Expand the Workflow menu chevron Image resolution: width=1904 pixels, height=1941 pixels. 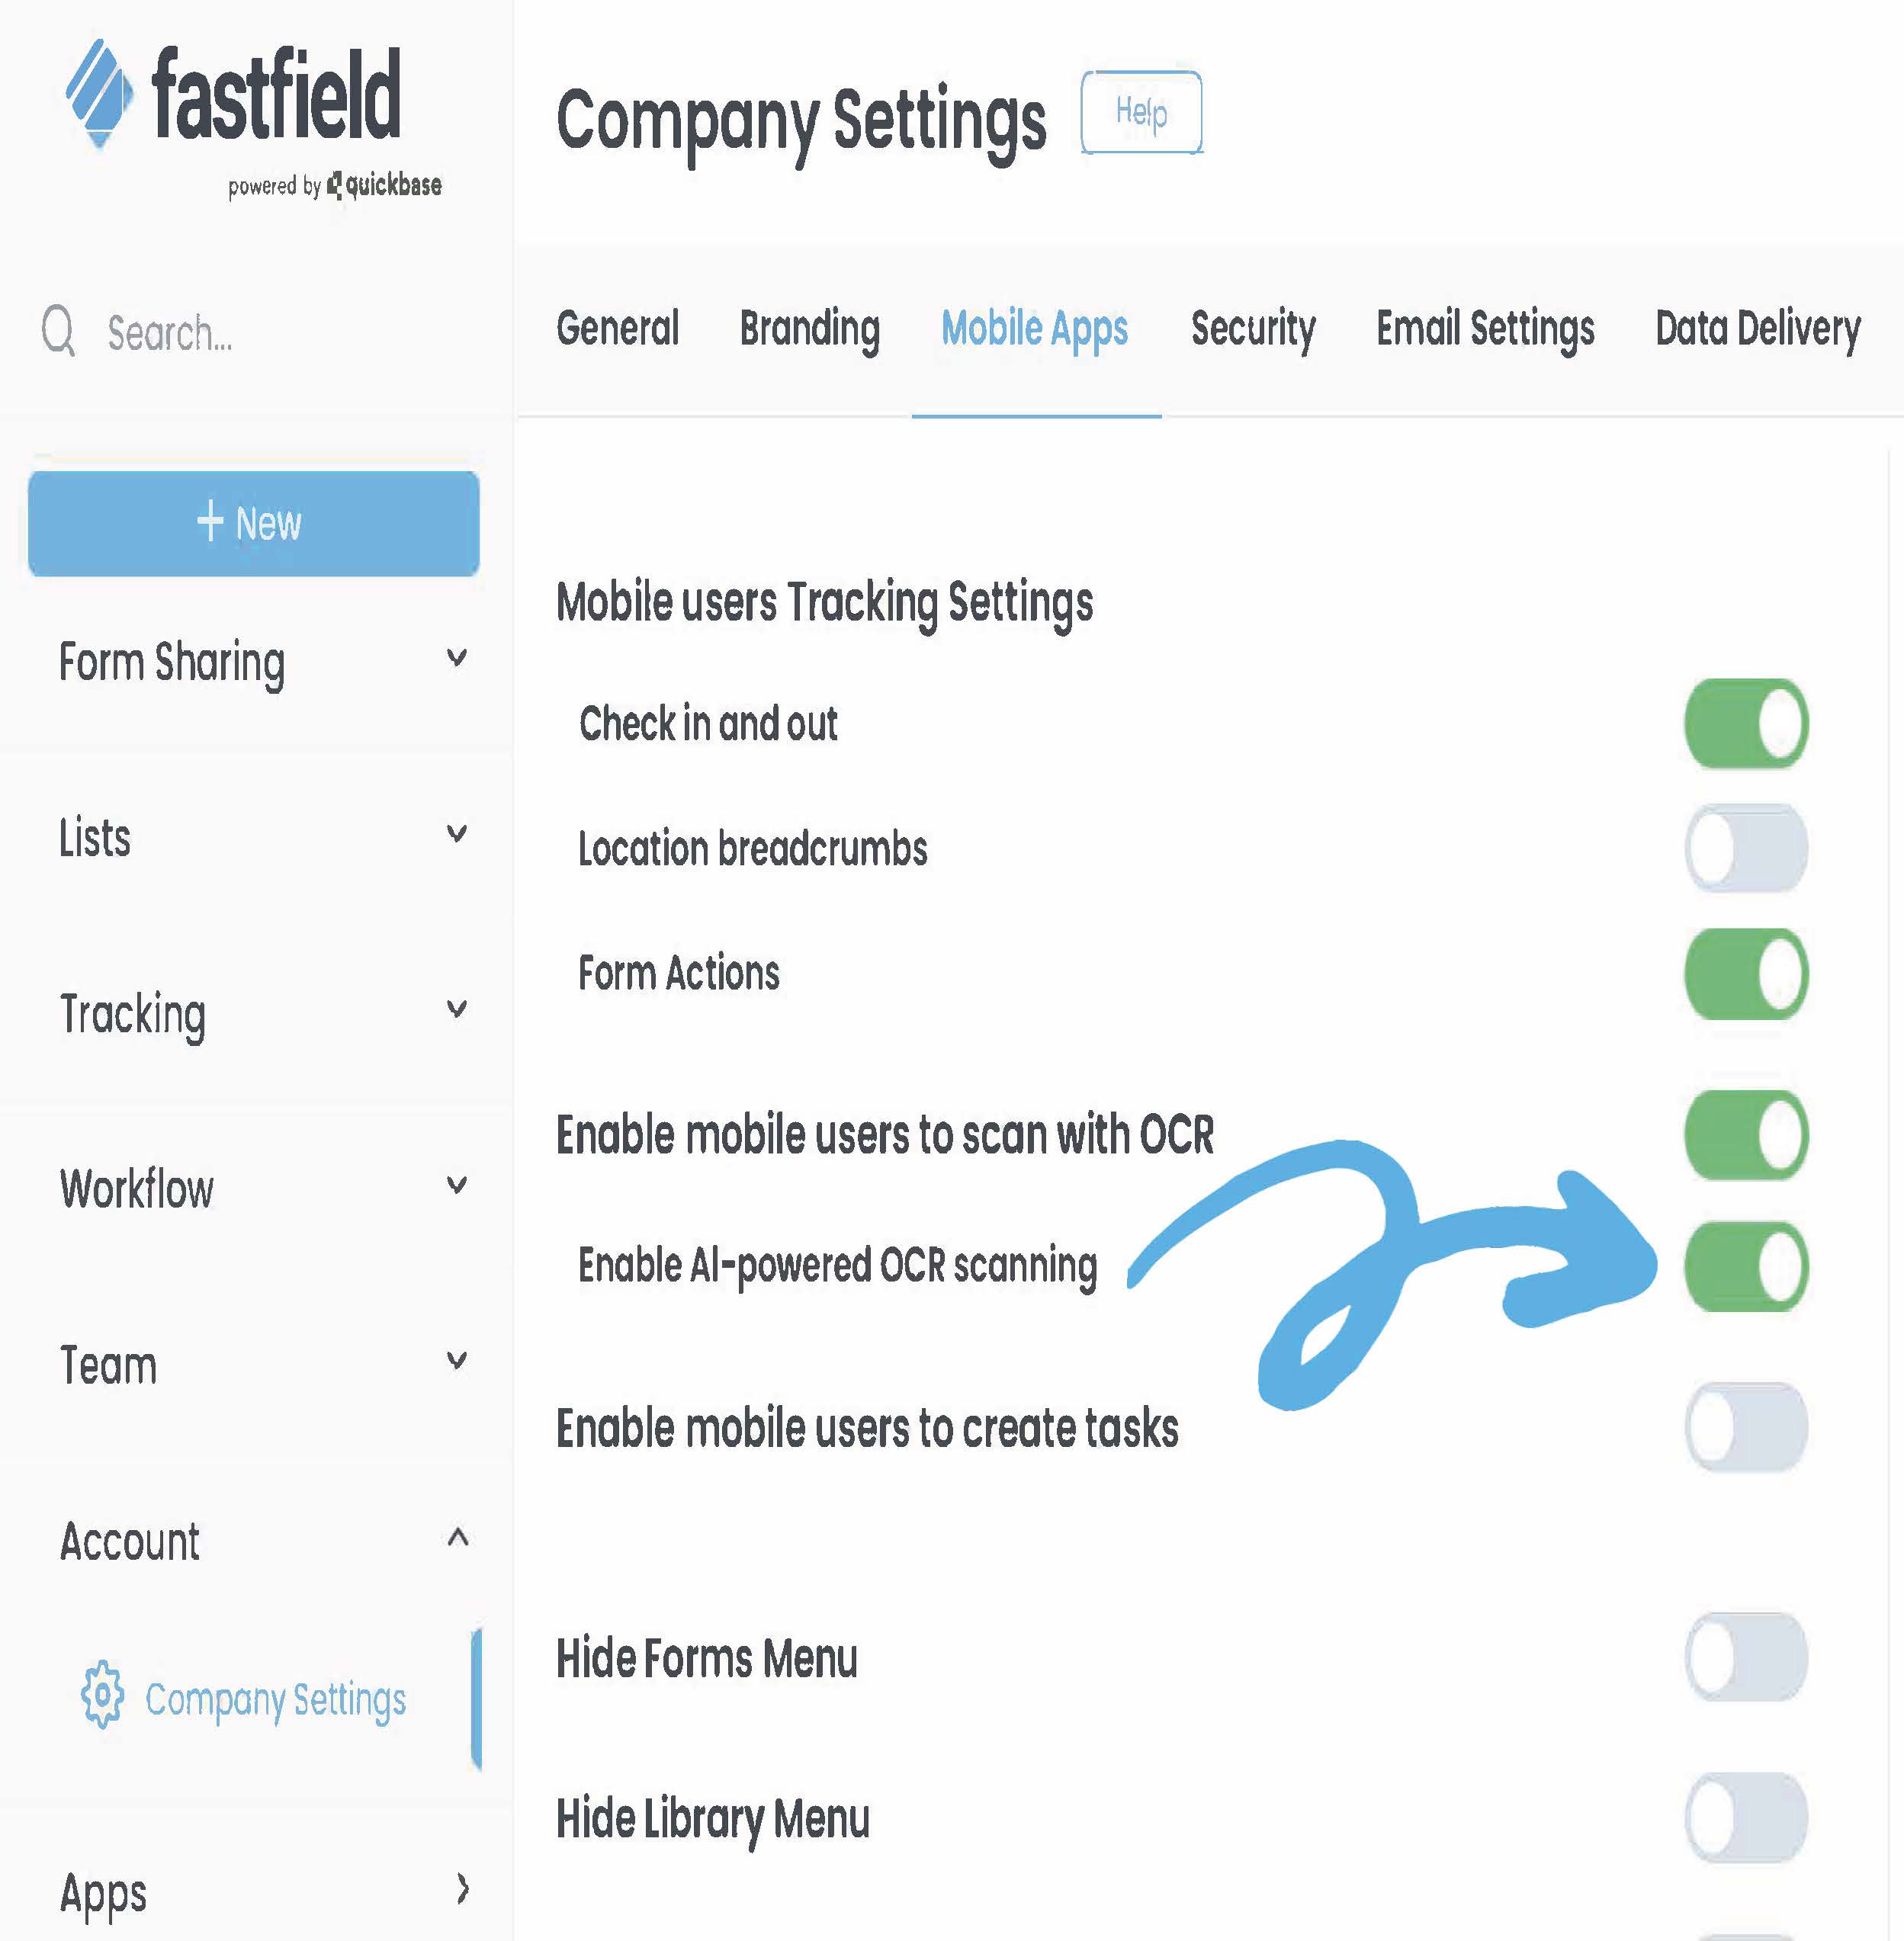(x=456, y=1186)
